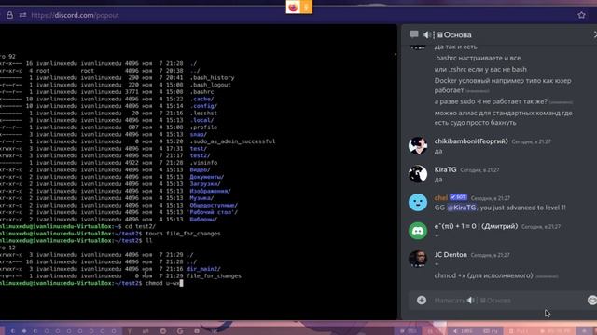597x335 pixels.
Task: Click the 'Документы/' directory in the terminal
Action: [x=207, y=177]
